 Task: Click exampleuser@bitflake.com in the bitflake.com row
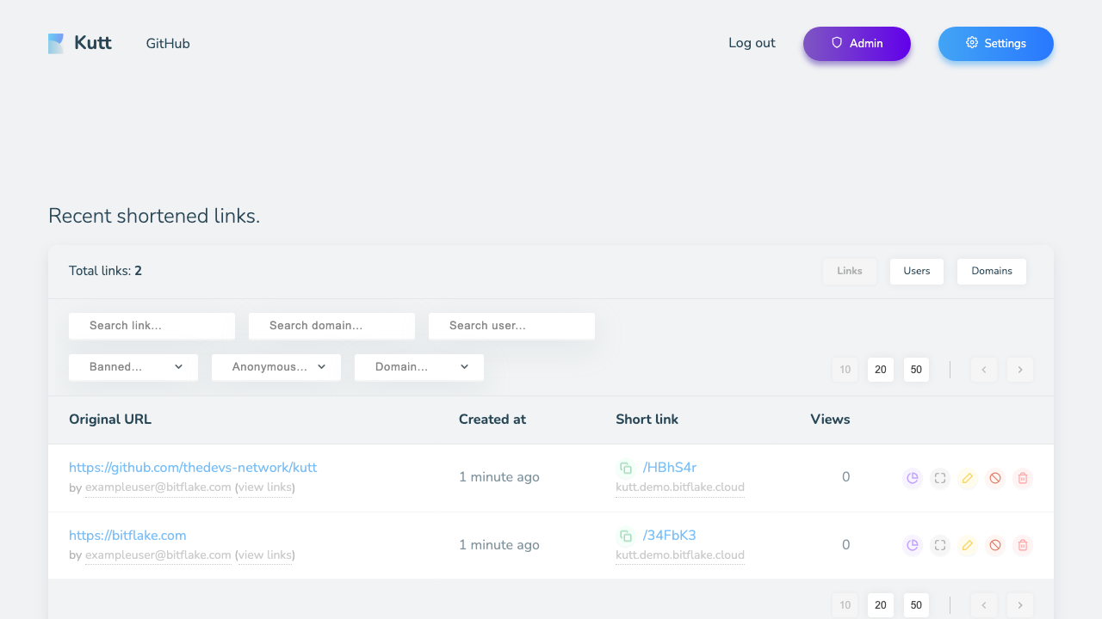click(158, 555)
